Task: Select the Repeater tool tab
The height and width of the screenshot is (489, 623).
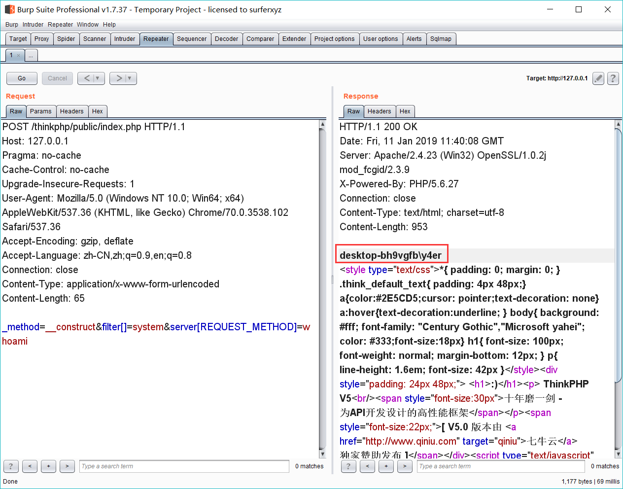Action: [x=156, y=39]
